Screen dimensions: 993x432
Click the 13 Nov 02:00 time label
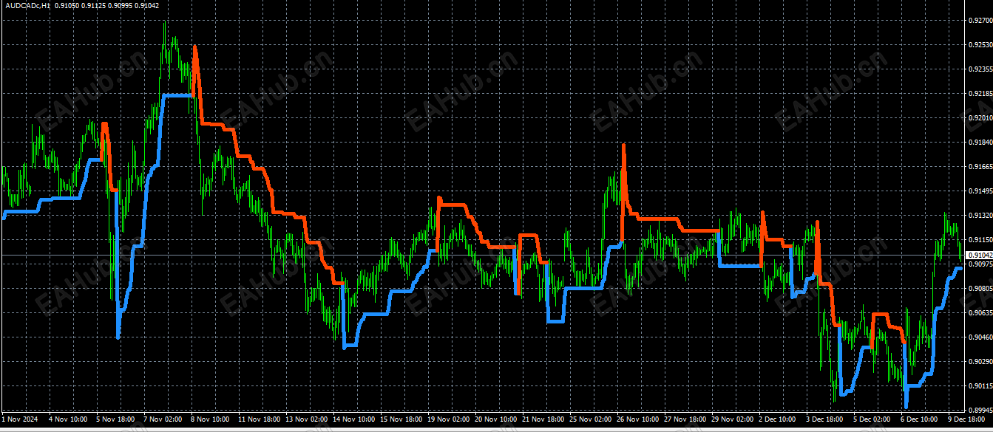click(307, 419)
